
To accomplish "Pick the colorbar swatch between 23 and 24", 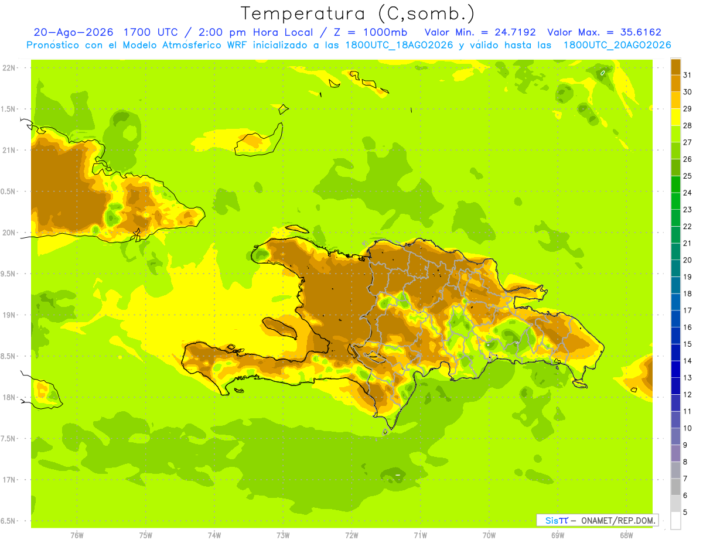I will pos(675,201).
